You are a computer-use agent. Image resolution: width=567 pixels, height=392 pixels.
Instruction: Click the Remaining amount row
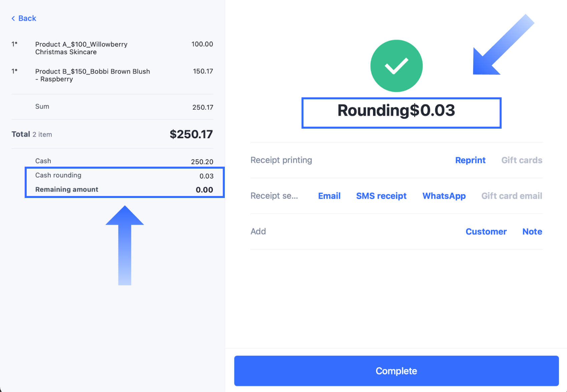(x=124, y=190)
